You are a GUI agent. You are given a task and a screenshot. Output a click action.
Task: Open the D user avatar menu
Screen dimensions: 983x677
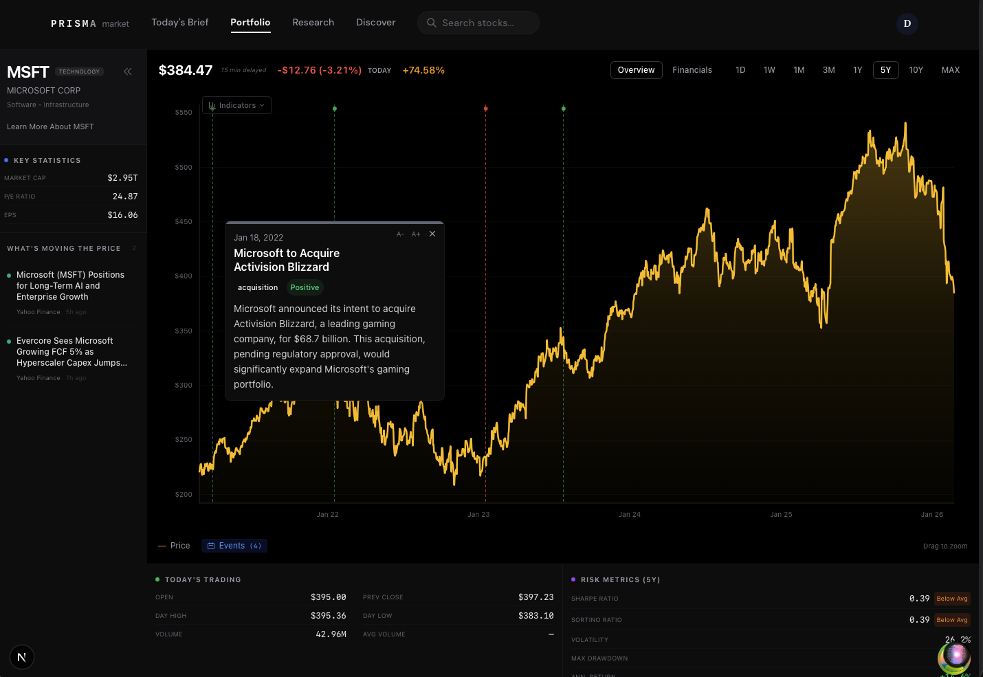[907, 23]
